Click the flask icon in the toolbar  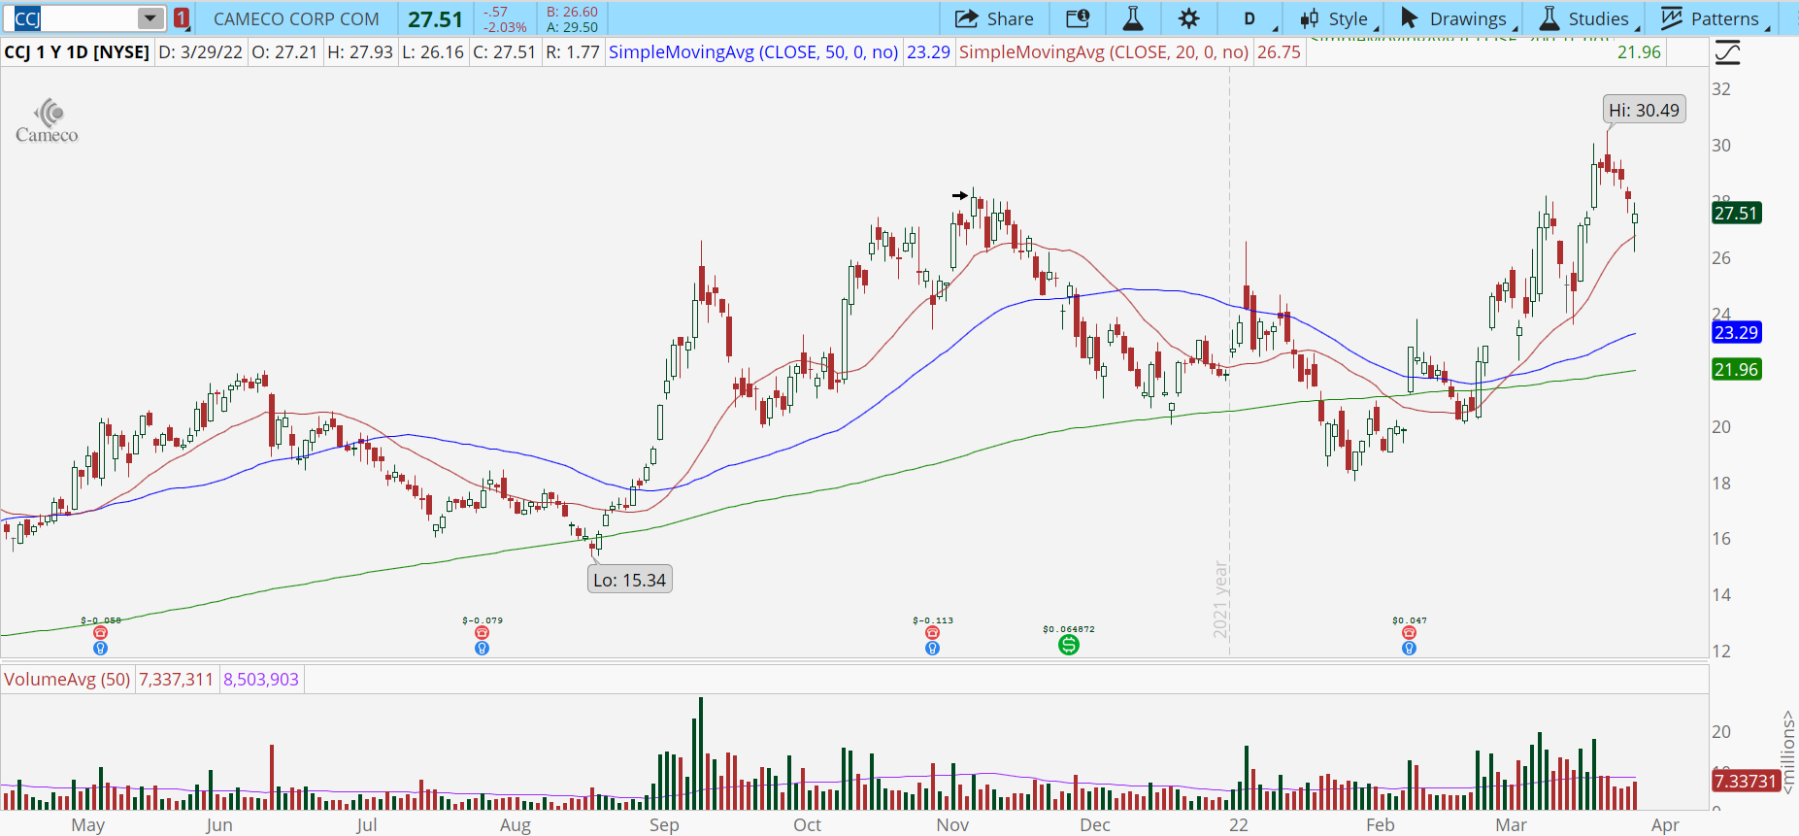pyautogui.click(x=1132, y=18)
